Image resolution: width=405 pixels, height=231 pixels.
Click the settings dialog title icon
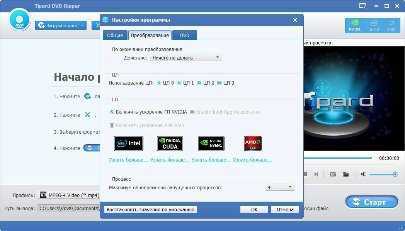106,20
